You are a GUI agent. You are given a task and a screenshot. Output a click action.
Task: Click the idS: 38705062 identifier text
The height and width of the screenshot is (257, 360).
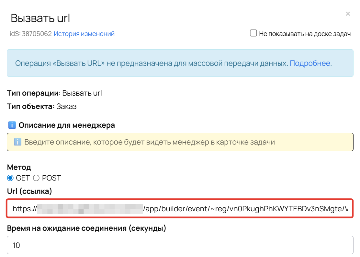click(x=31, y=34)
